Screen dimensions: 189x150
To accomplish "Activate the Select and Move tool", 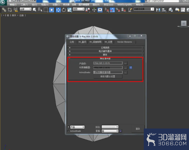I will (x=58, y=10).
